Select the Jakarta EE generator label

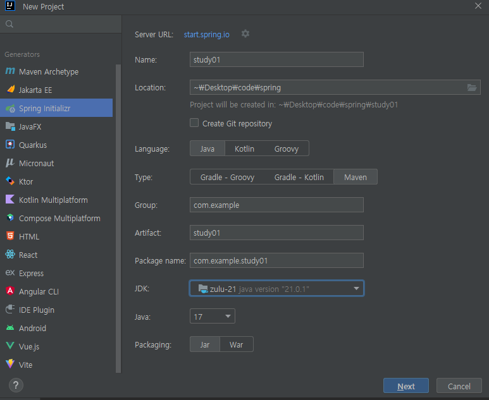35,90
